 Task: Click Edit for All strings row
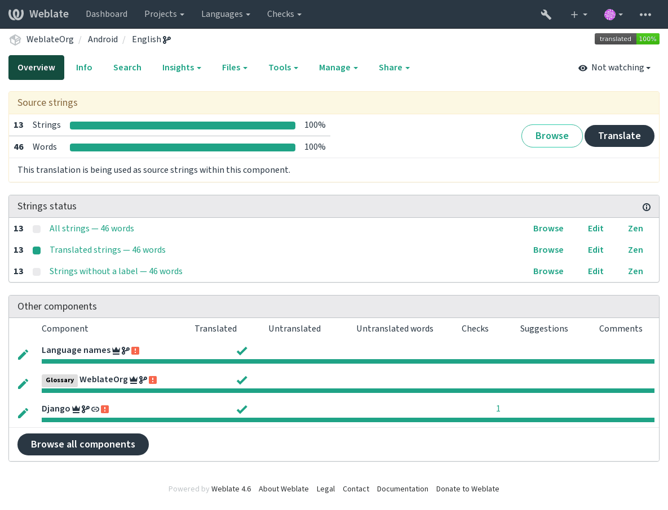tap(595, 229)
